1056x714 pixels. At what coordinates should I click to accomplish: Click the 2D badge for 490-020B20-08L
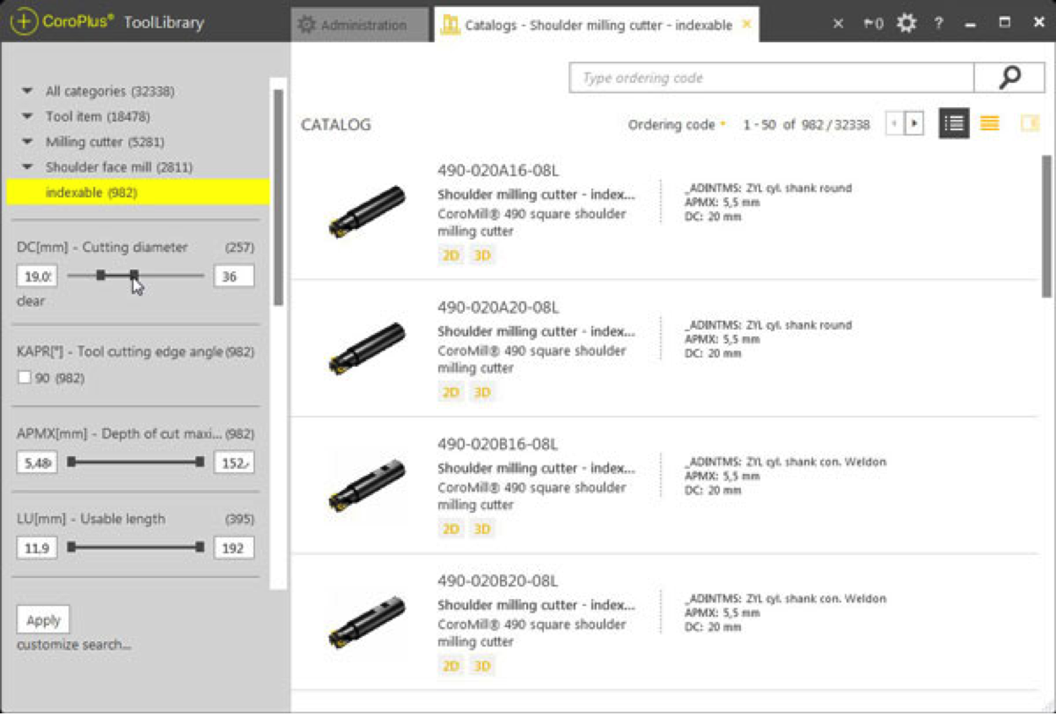pos(451,666)
